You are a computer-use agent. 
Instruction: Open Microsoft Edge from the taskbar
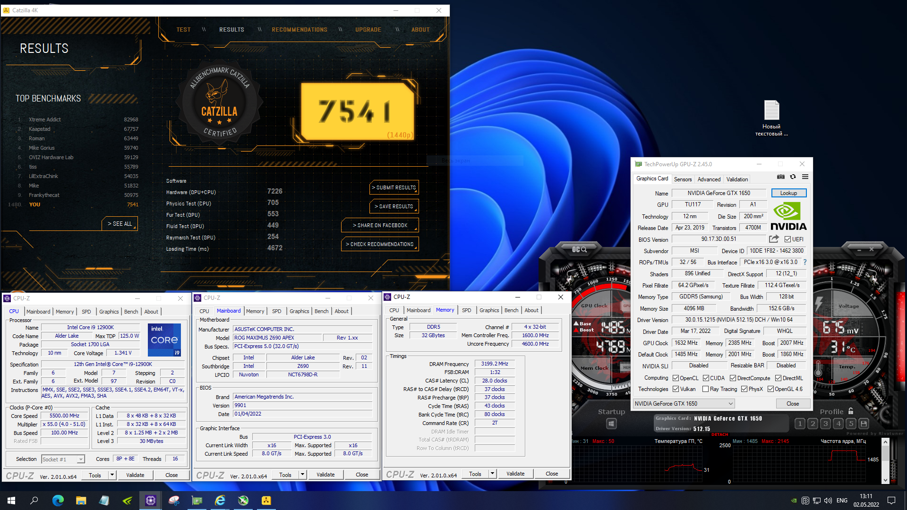[58, 501]
